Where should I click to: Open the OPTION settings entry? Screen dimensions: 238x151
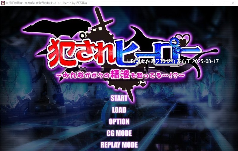[119, 122]
